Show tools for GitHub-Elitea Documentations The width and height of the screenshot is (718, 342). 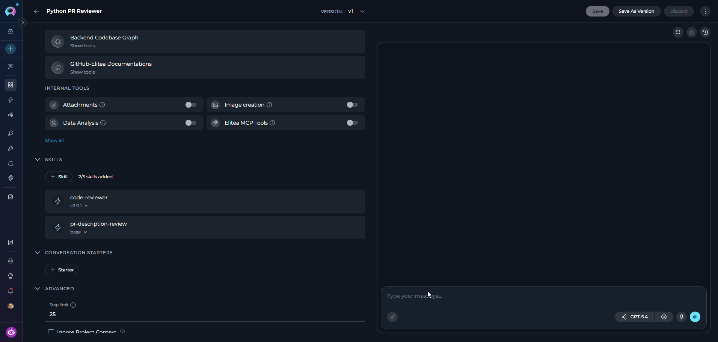82,72
